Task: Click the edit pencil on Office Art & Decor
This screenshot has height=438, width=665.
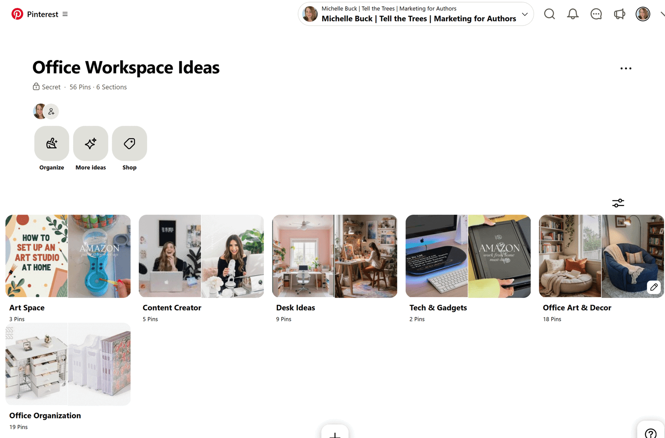Action: 654,287
